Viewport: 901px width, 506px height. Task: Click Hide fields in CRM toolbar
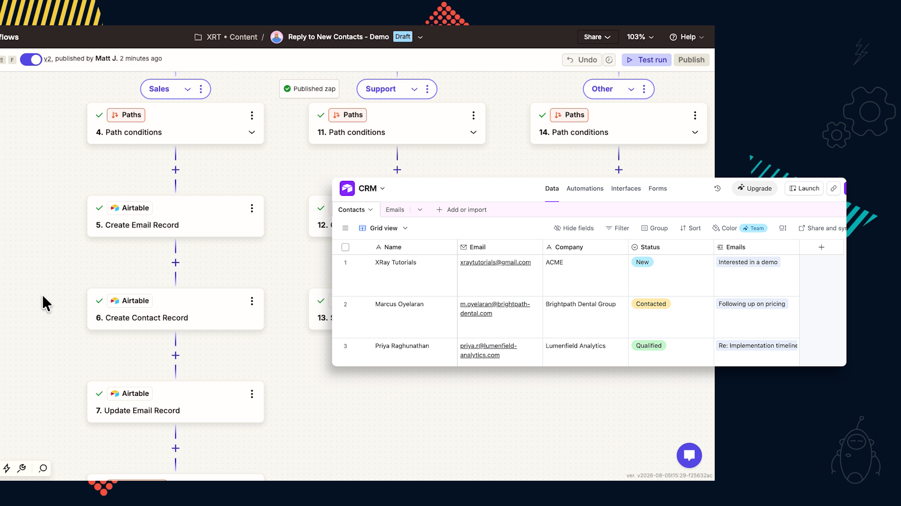tap(573, 228)
